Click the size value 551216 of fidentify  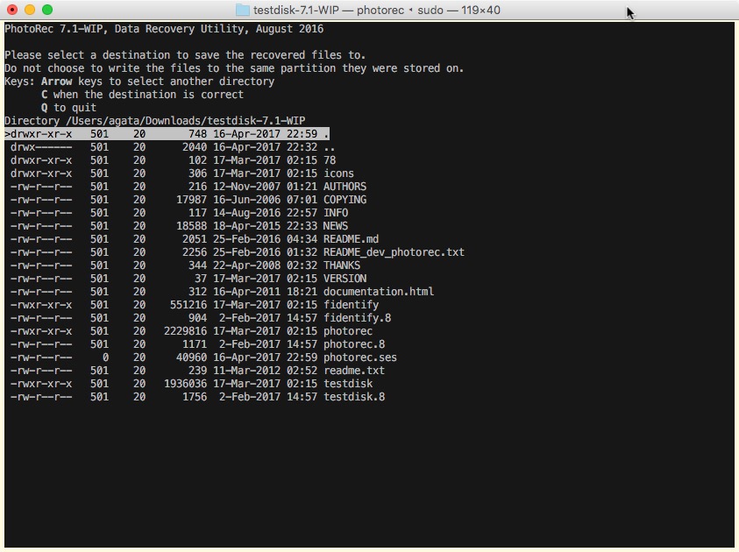coord(188,305)
